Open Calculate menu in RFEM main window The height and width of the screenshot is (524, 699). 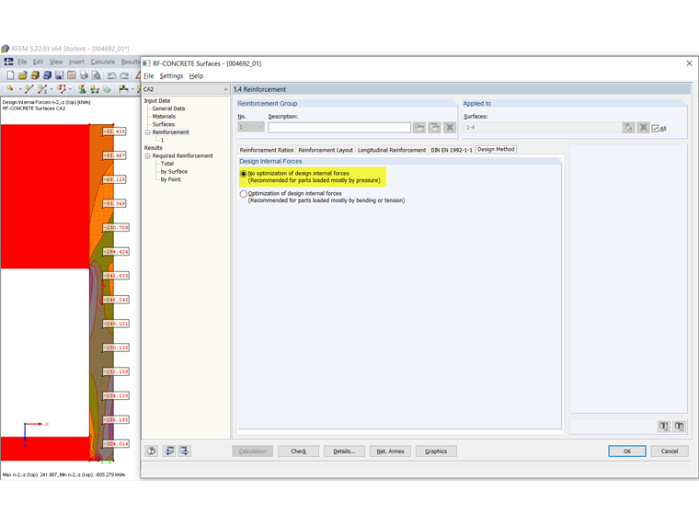click(103, 62)
